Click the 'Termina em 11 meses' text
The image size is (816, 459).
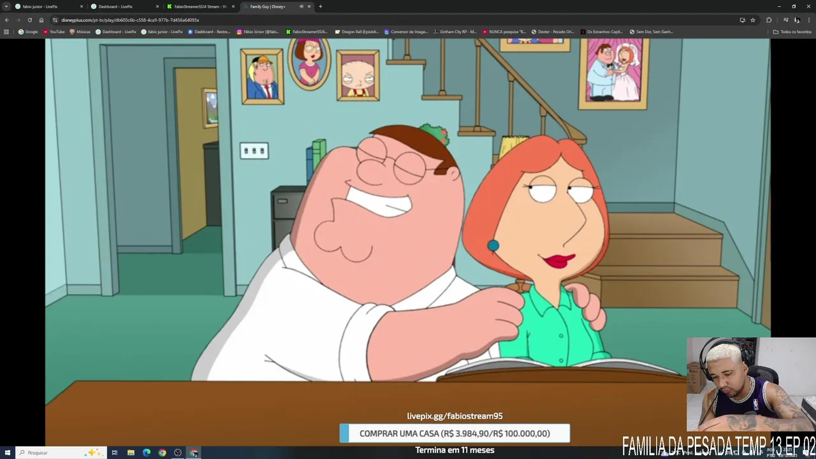pos(455,450)
